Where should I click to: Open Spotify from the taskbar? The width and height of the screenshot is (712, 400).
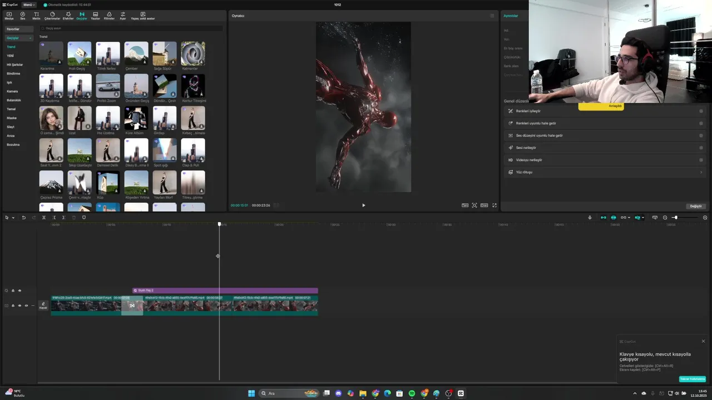[412, 393]
